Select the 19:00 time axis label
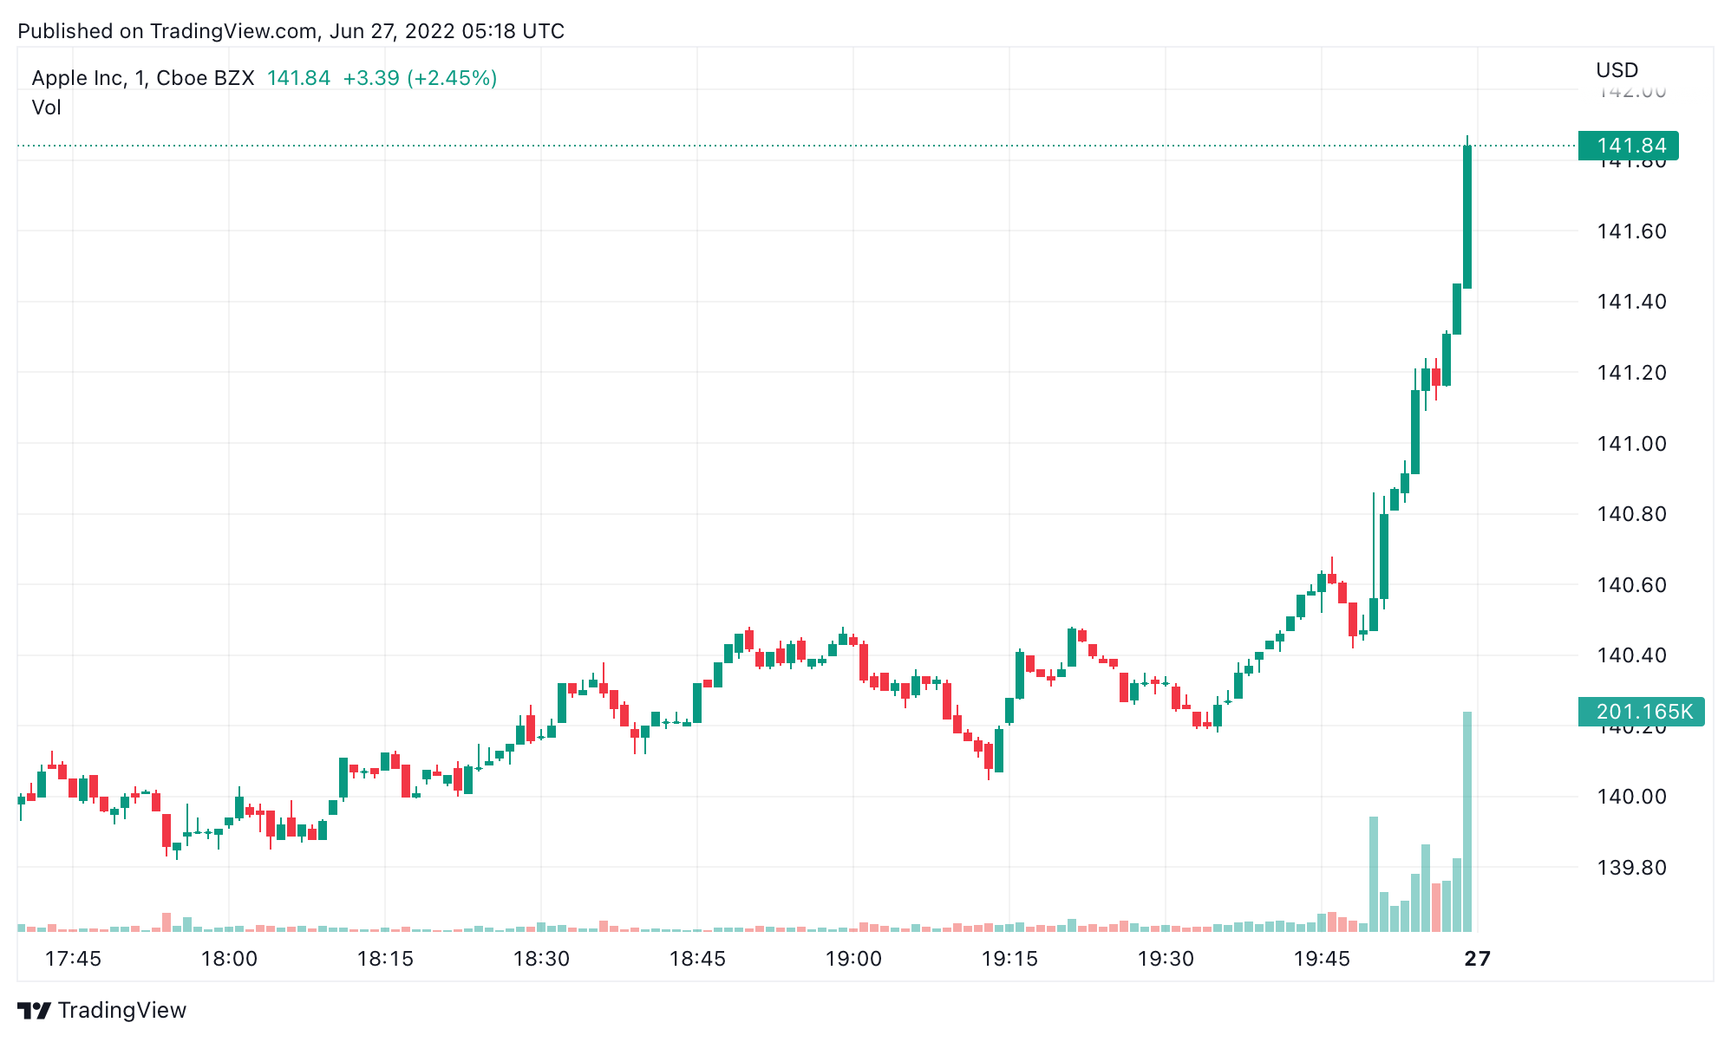Image resolution: width=1731 pixels, height=1042 pixels. coord(853,959)
